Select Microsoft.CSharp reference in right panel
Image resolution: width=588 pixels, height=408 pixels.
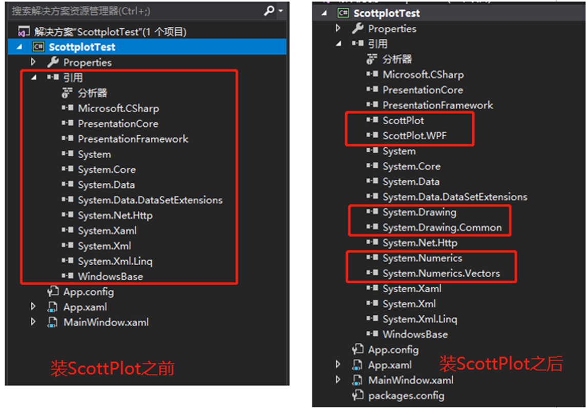[x=423, y=75]
